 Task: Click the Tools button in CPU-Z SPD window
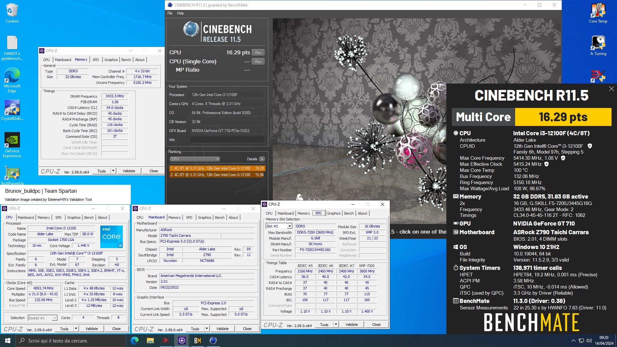(x=324, y=325)
